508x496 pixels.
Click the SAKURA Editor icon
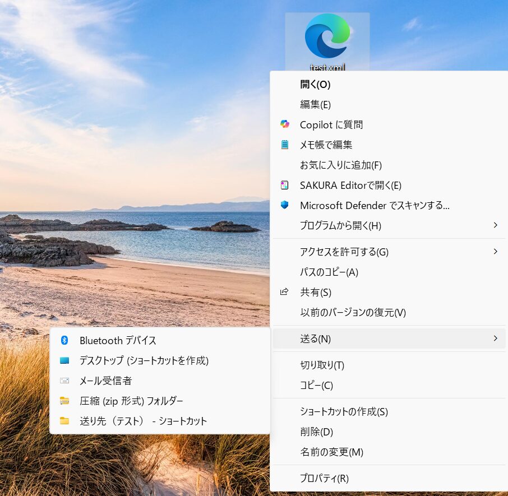pos(284,185)
